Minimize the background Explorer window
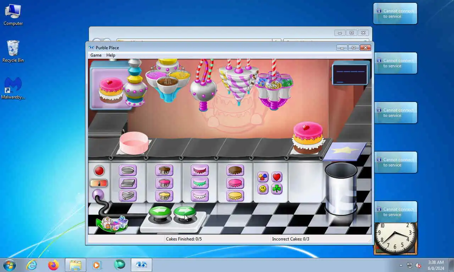Screen dimensions: 454x272 [x=340, y=33]
